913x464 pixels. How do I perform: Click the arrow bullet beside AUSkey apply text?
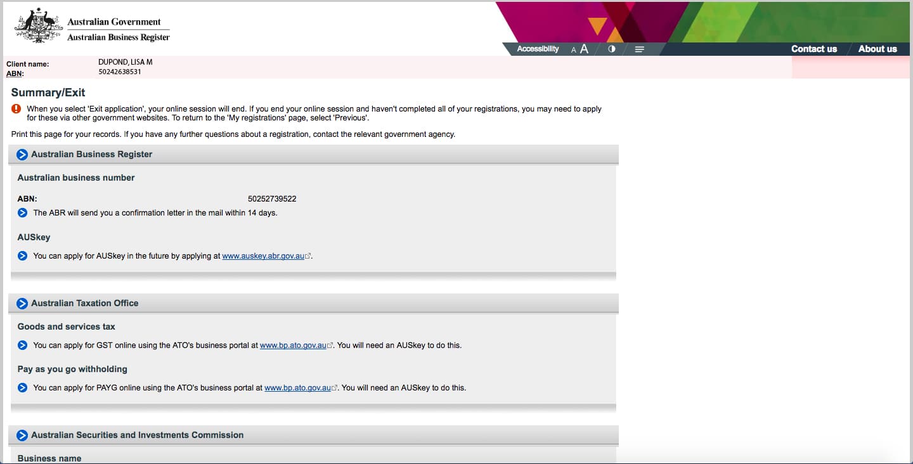point(22,256)
